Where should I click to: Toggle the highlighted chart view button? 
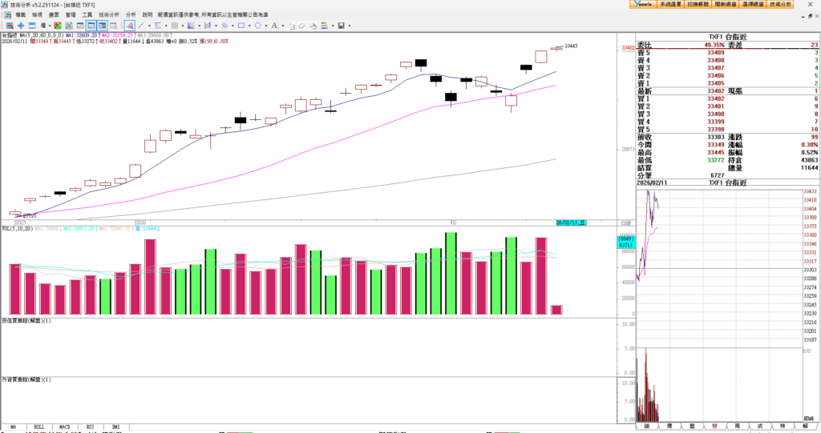point(91,26)
